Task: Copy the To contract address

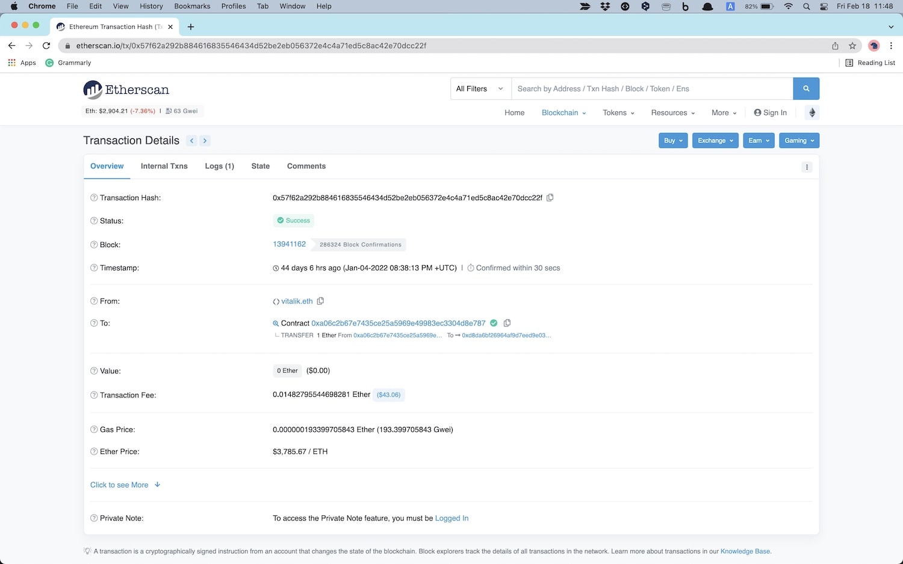Action: (507, 323)
